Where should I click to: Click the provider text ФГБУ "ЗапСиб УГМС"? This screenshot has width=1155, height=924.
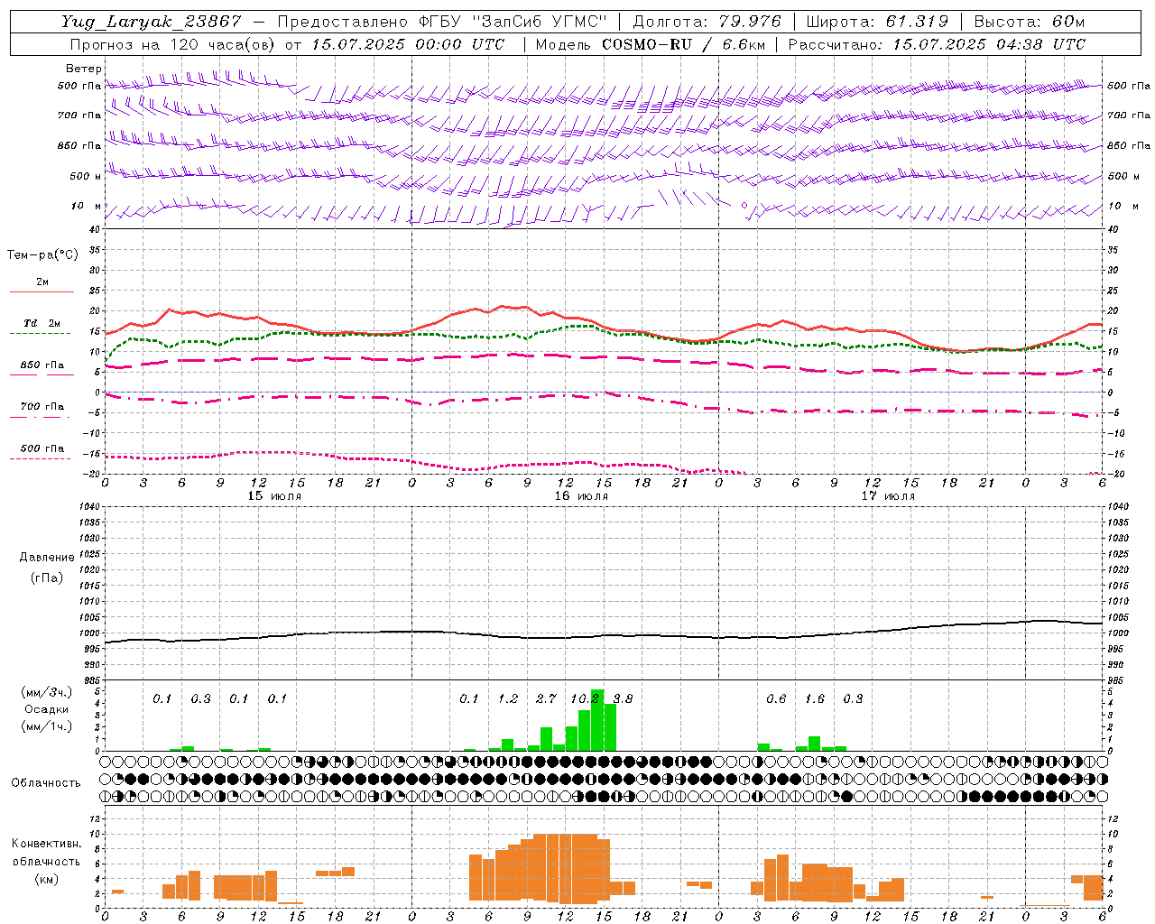click(512, 22)
